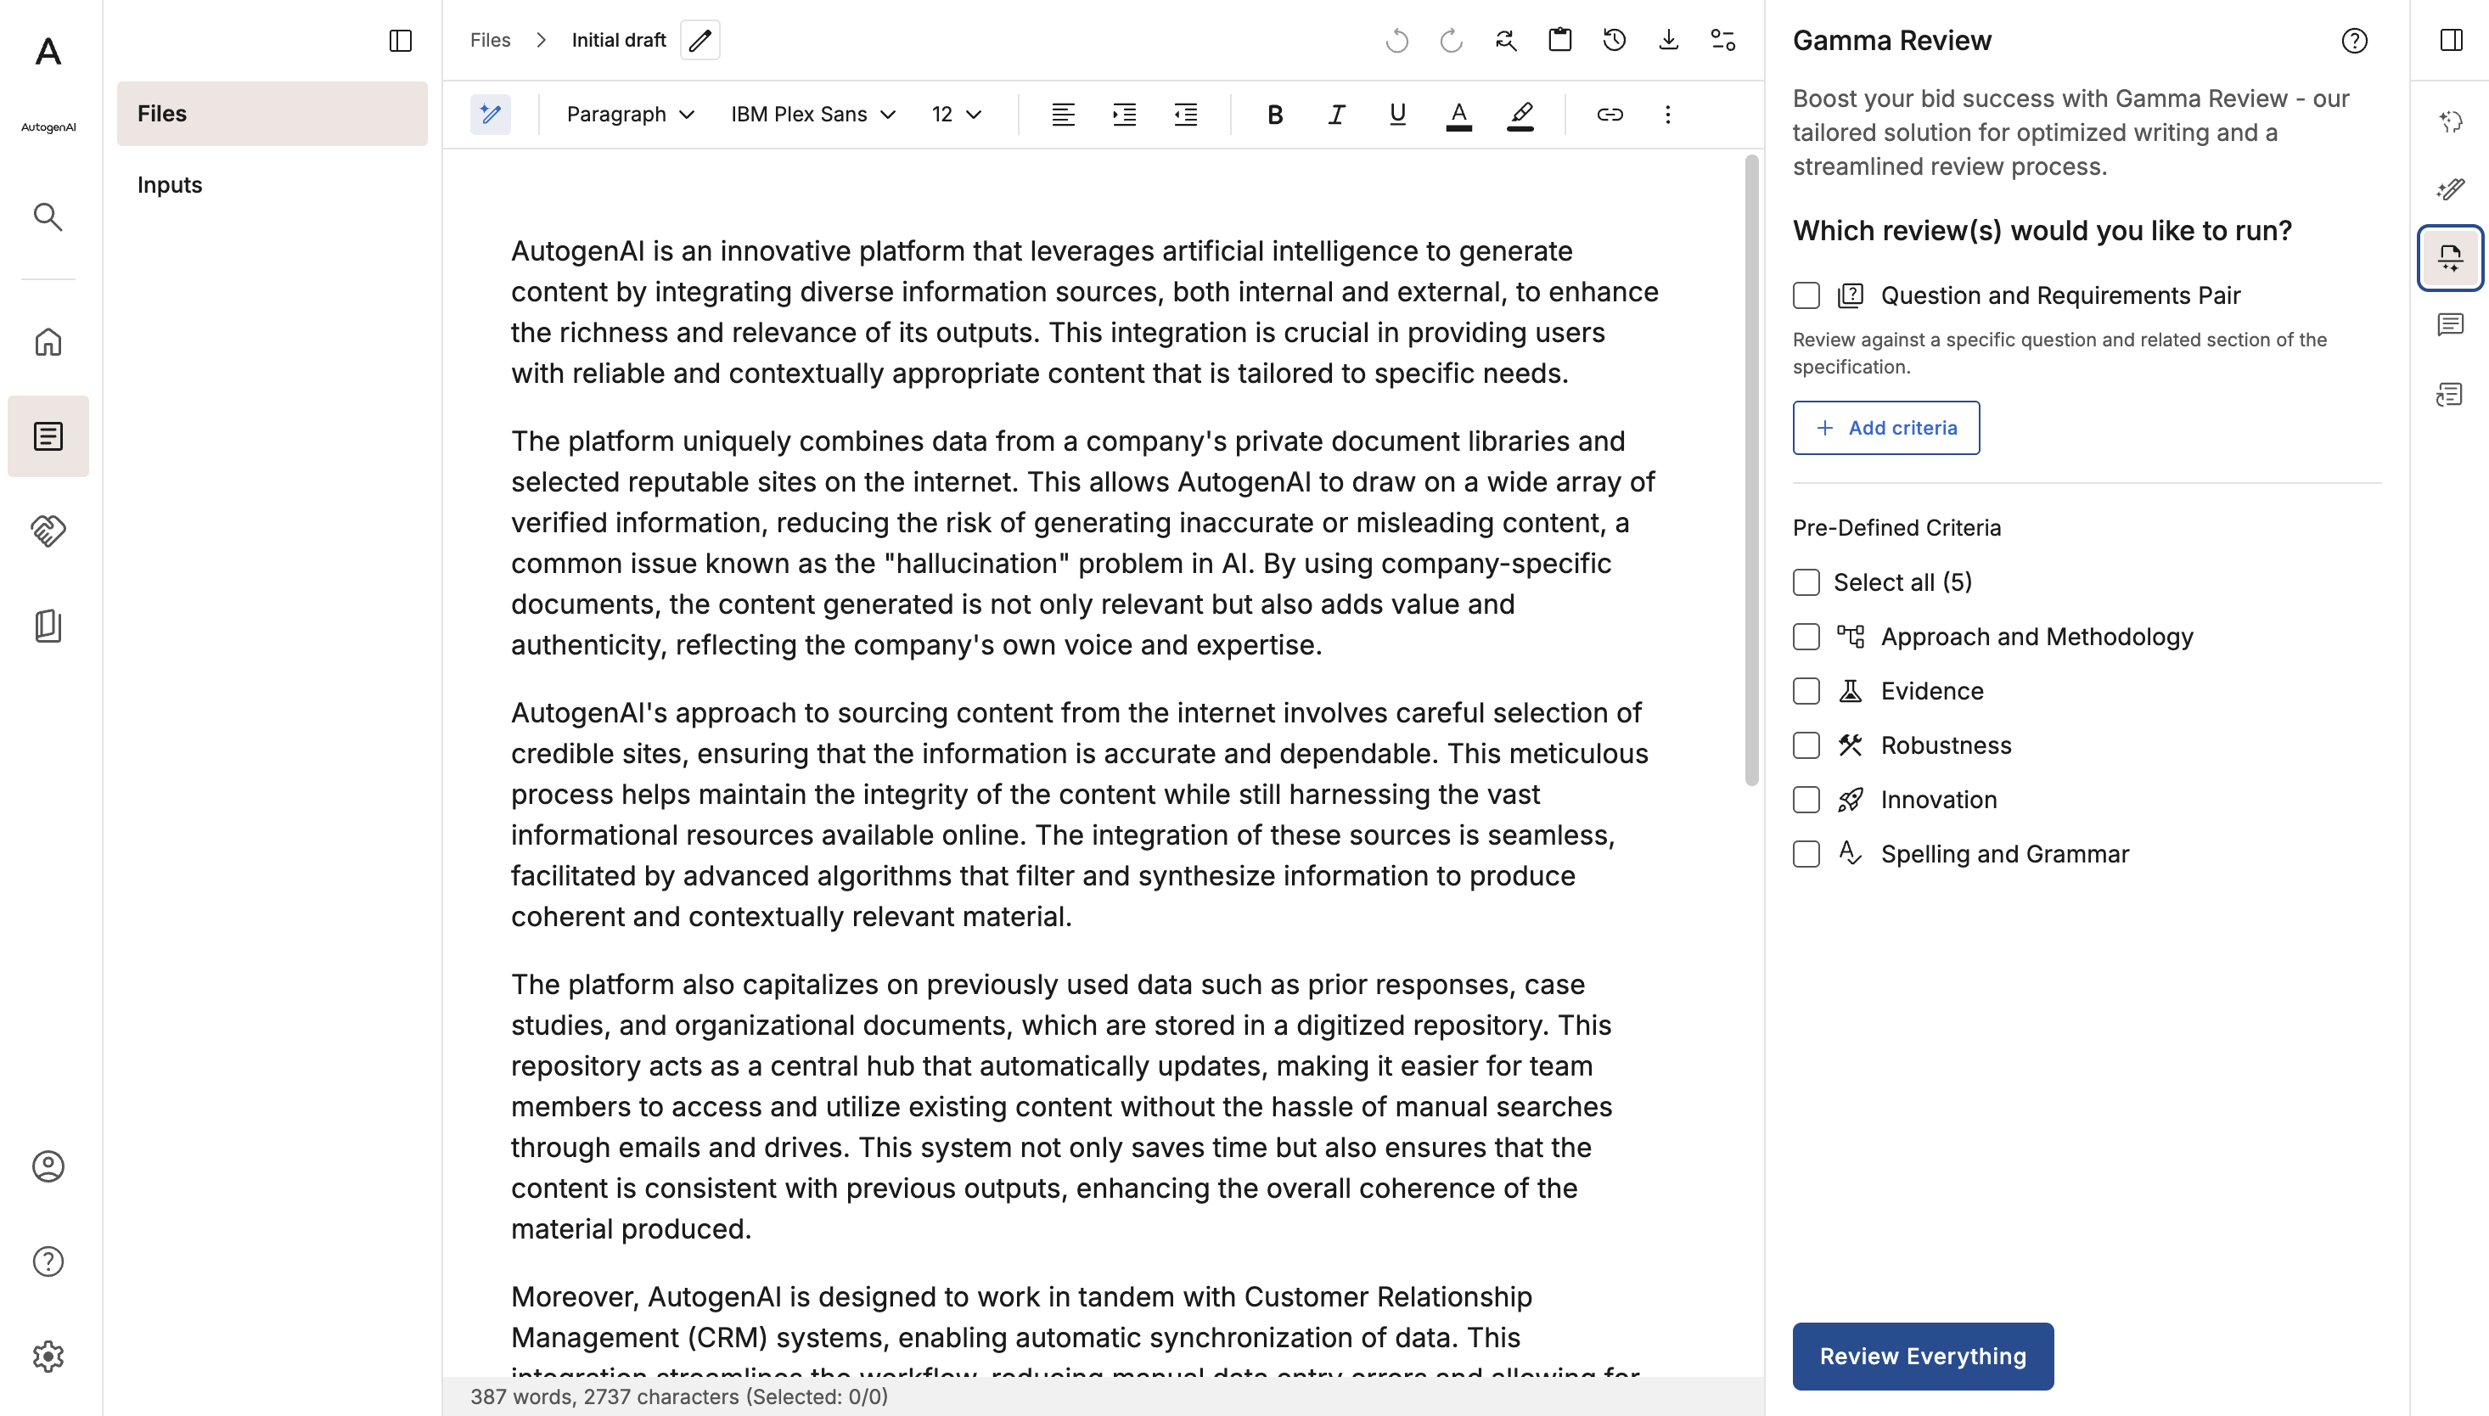Open version history icon
The width and height of the screenshot is (2489, 1416).
pos(1614,40)
